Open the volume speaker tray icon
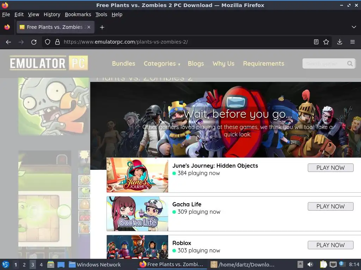 tap(310, 264)
